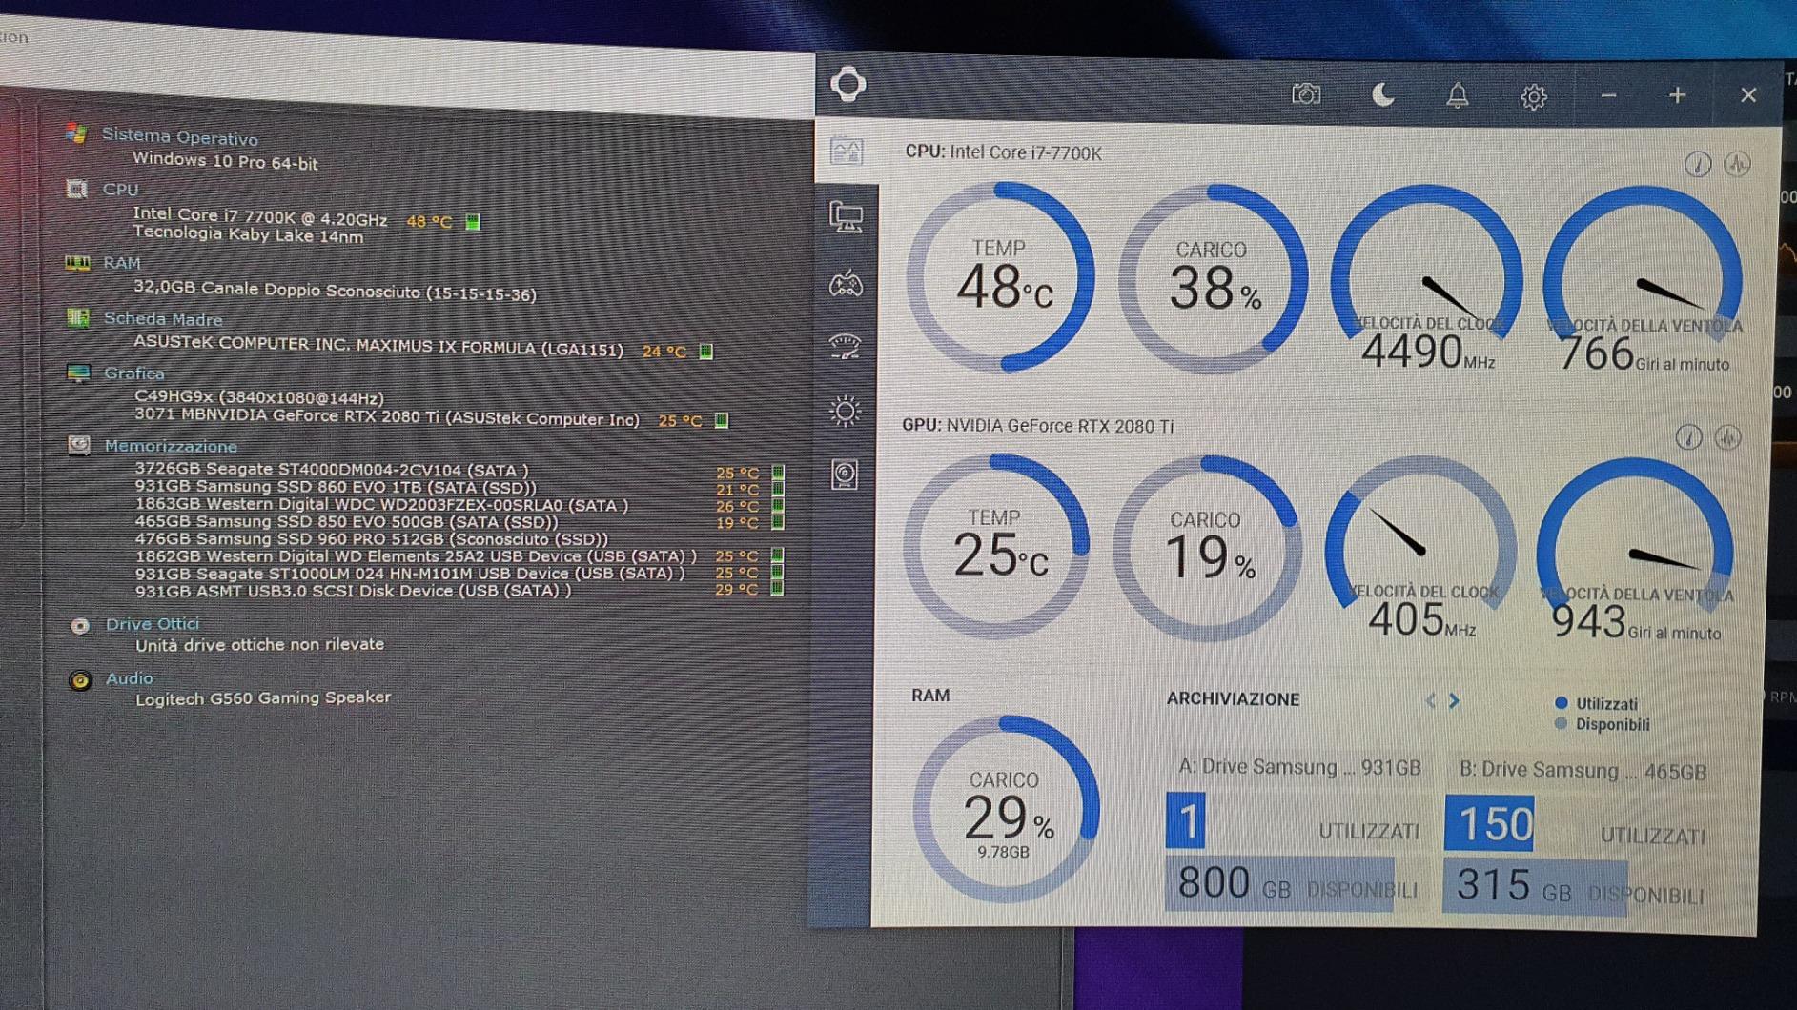Select the A: Drive Samsung 931GB label
This screenshot has width=1797, height=1010.
click(1299, 767)
